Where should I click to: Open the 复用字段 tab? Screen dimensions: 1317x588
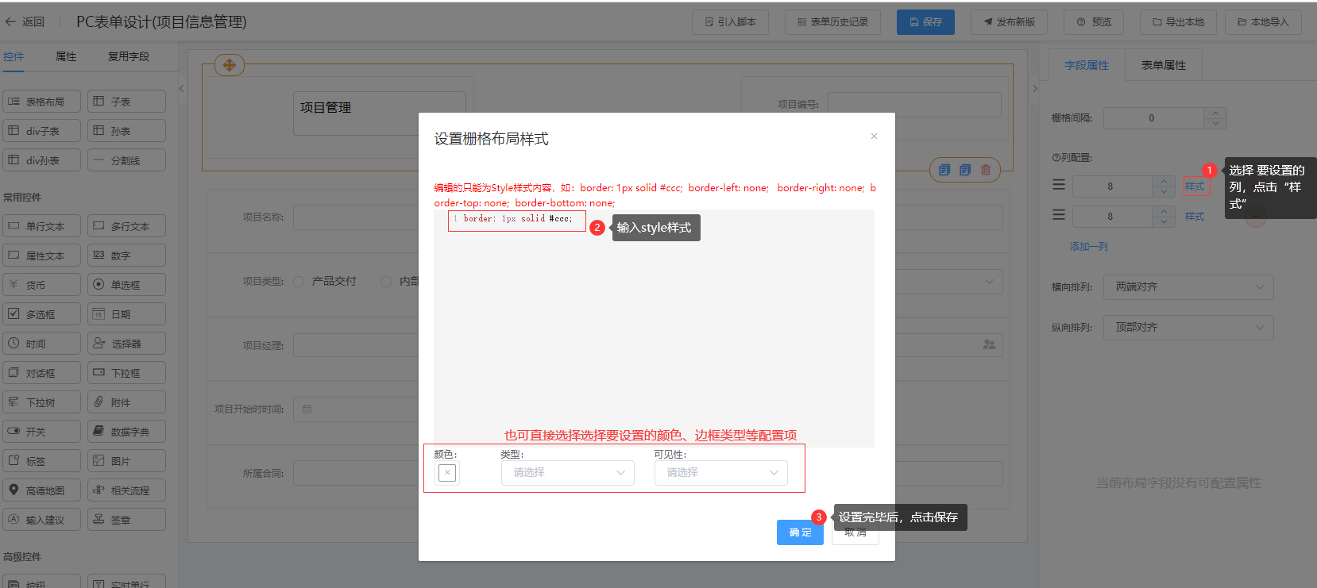(x=129, y=56)
